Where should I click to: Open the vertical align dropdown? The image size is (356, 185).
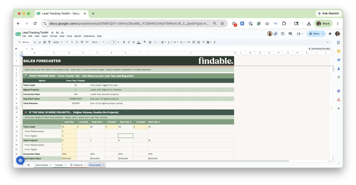[170, 42]
